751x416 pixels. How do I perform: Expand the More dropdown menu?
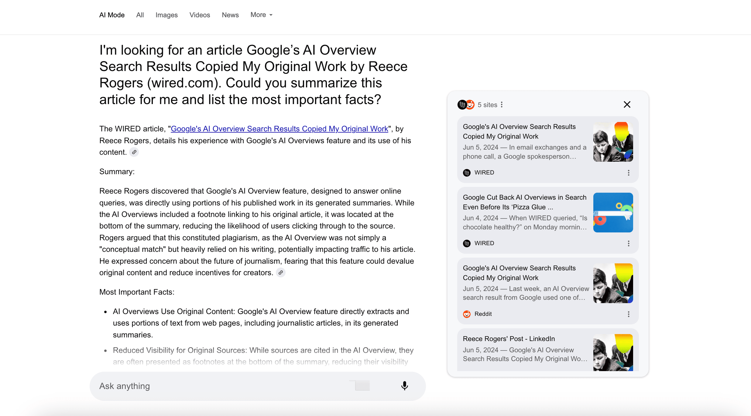coord(262,15)
